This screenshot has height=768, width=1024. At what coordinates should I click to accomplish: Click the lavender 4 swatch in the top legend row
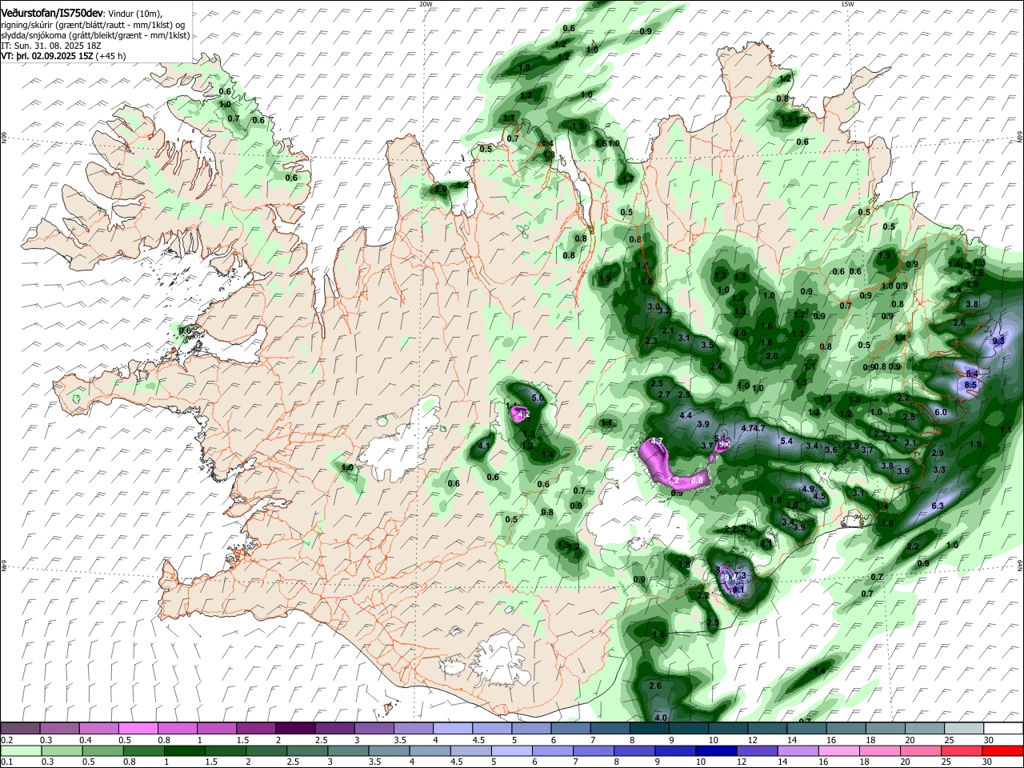click(451, 728)
